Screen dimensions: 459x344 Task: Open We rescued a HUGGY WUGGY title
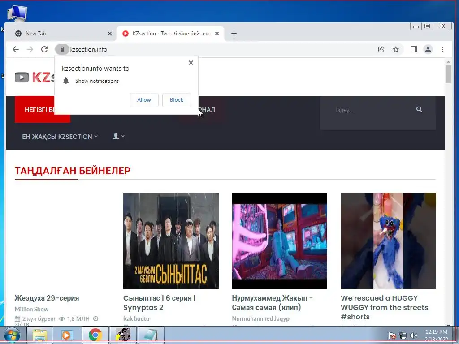point(384,307)
